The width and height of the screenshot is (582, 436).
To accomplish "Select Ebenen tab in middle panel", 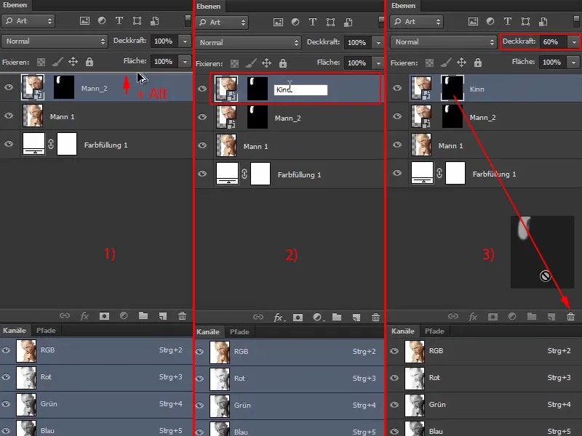I will click(209, 7).
